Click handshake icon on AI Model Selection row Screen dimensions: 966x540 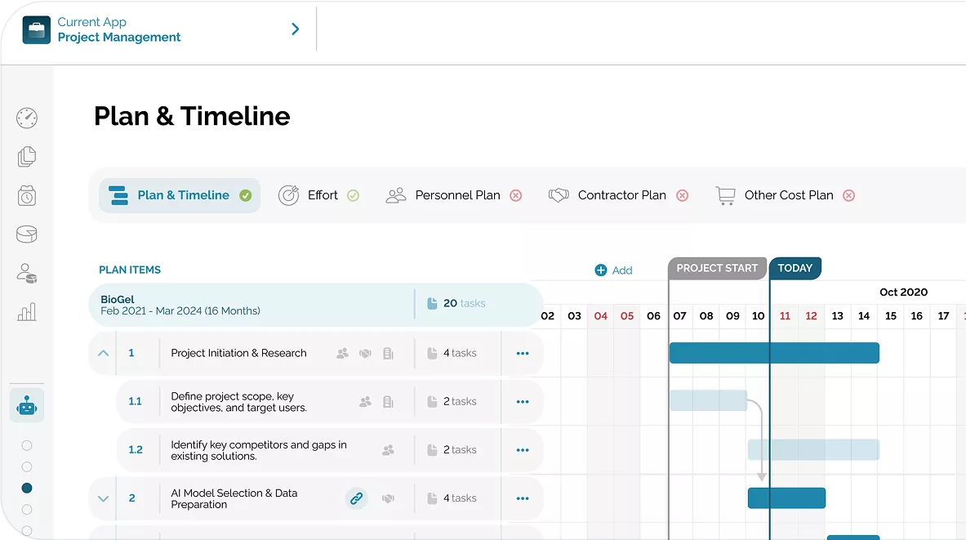point(388,498)
